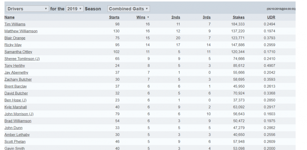Screen dimensions: 307x150
Task: Open Tim Williams driver profile
Action: (x=15, y=24)
